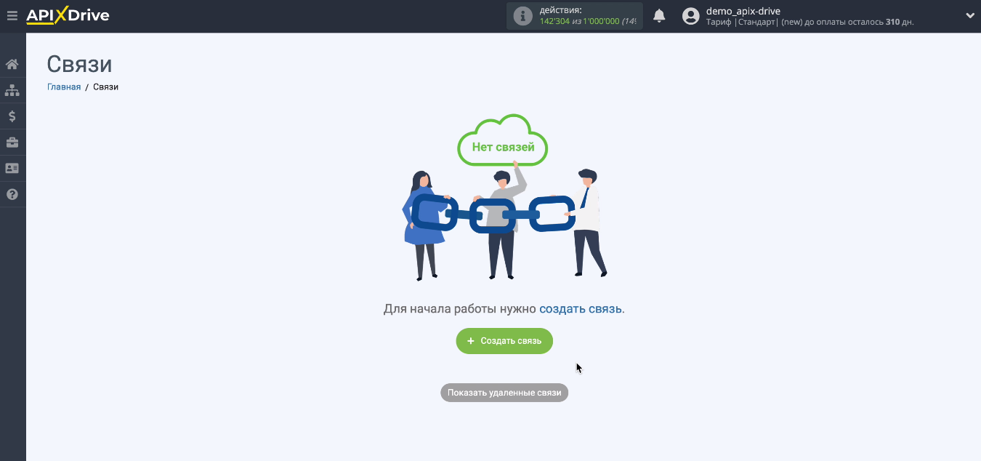Click the 'Нет связей' cloud illustration

(502, 142)
